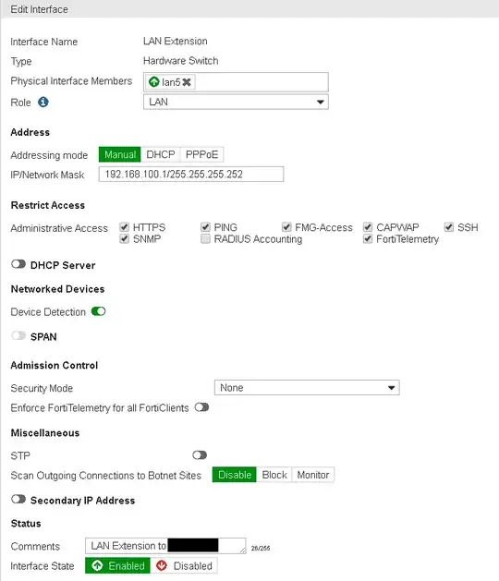This screenshot has height=581, width=499.
Task: Click the green arrow icon on Enabled
Action: (97, 566)
